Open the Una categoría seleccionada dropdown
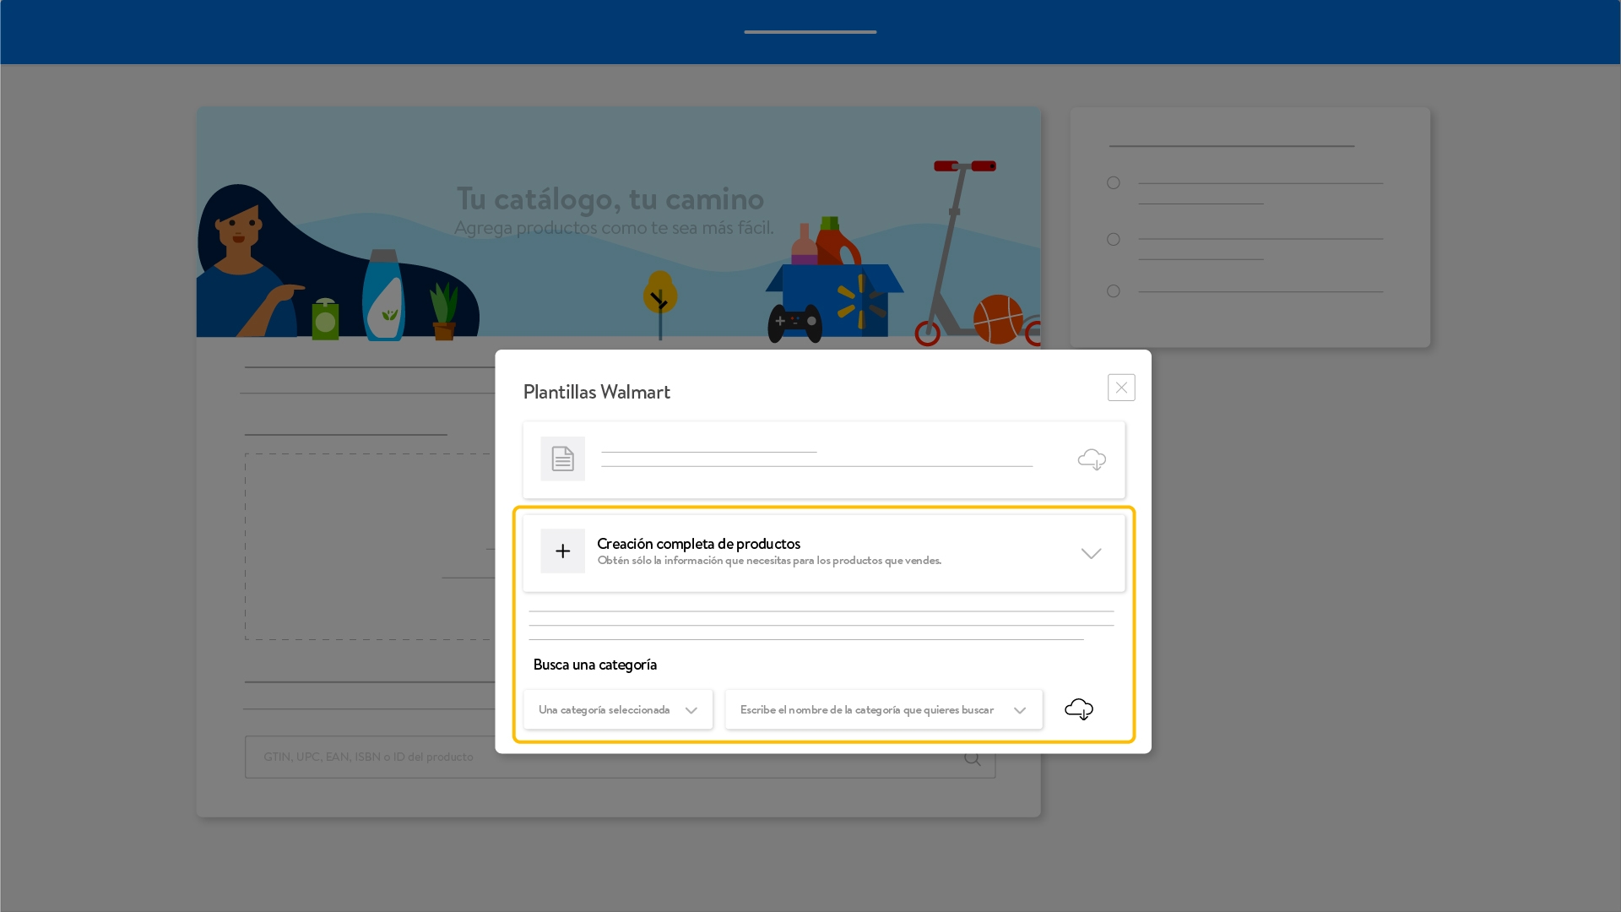The height and width of the screenshot is (912, 1621). point(618,709)
